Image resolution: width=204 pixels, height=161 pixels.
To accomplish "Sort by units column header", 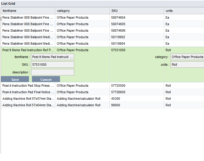I will [184, 11].
